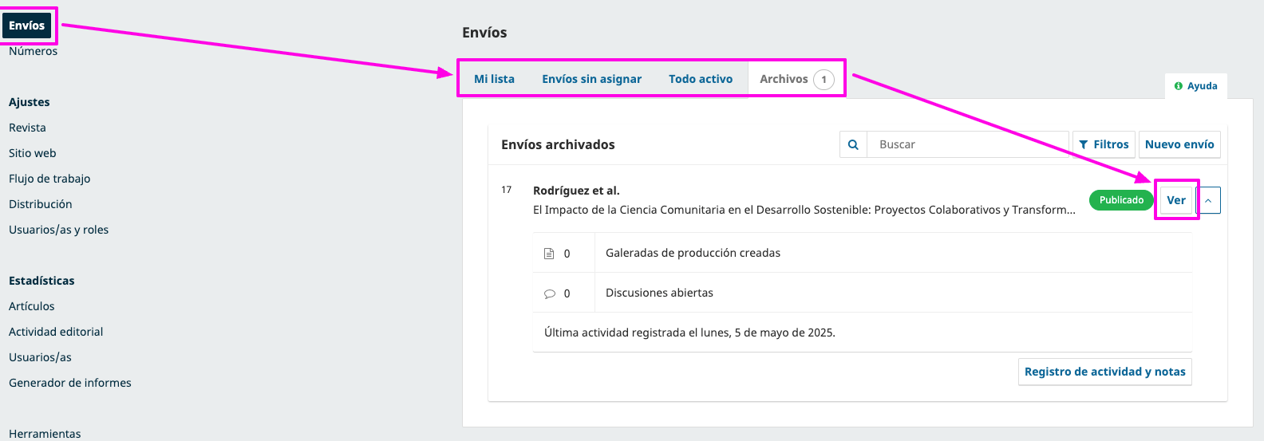Select the Todo activo tab
1264x441 pixels.
[701, 79]
